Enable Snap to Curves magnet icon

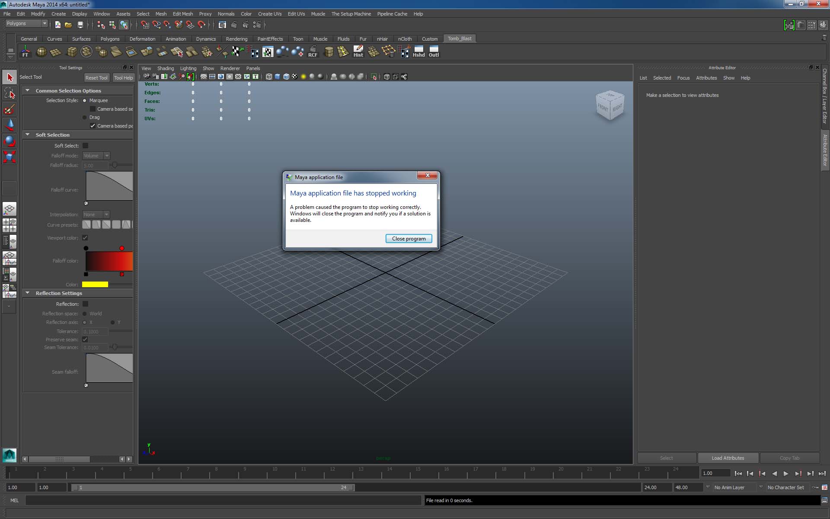coord(156,25)
